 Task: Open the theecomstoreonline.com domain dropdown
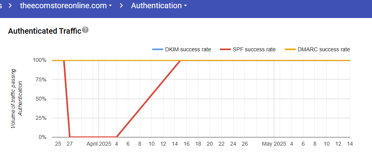(x=66, y=6)
